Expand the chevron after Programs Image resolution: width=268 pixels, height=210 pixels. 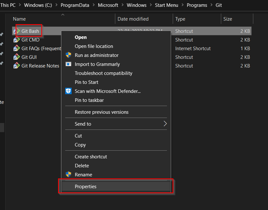[x=211, y=5]
